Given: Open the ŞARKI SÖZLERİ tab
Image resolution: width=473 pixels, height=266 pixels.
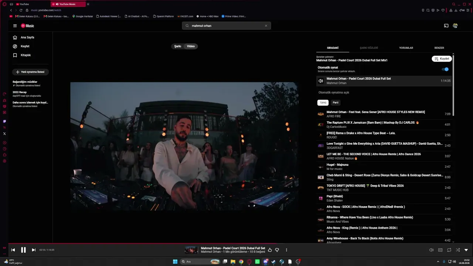Looking at the screenshot, I should click(369, 48).
